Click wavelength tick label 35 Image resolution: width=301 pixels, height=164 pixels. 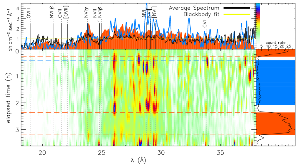[220, 153]
